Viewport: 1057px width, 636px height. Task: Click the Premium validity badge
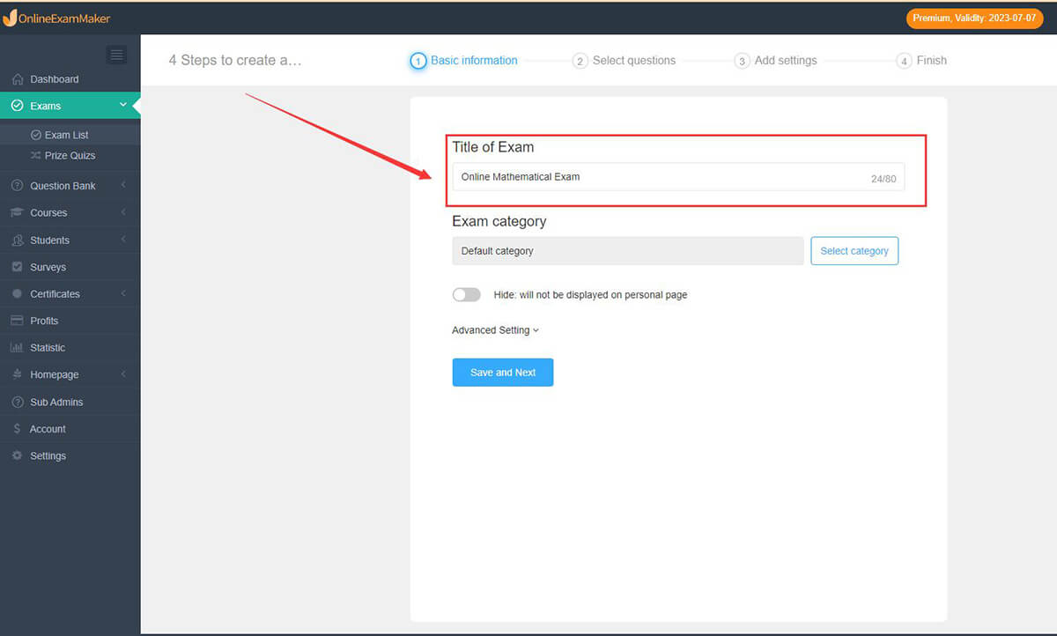[973, 18]
